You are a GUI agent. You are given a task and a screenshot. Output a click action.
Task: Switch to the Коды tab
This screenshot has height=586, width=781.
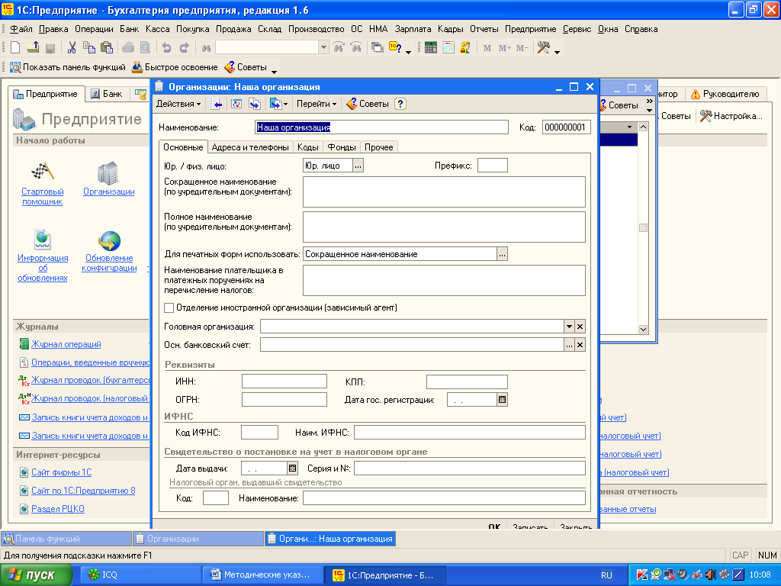[x=308, y=147]
